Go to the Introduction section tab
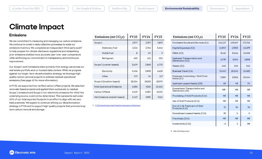 click(x=58, y=9)
